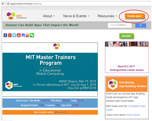Click the Registered Users value 6.8M

[x=41, y=105]
